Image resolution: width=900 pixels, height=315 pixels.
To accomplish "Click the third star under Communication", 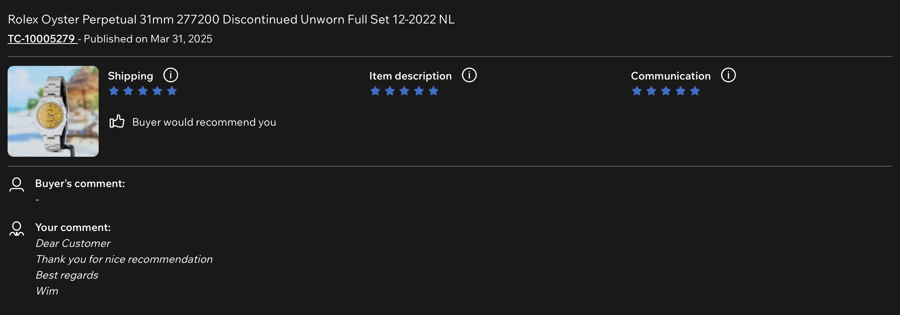I will [666, 91].
